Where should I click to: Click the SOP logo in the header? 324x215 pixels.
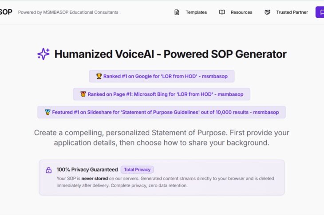tap(6, 12)
